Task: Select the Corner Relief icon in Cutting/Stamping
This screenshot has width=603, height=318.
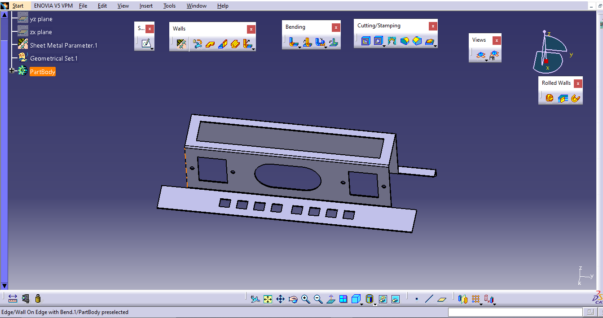Action: point(391,41)
